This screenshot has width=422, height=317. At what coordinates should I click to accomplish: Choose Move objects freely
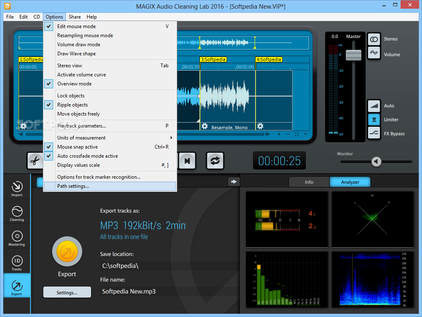pyautogui.click(x=110, y=114)
